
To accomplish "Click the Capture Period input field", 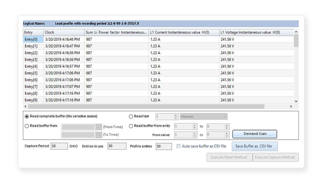I will 59,146.
